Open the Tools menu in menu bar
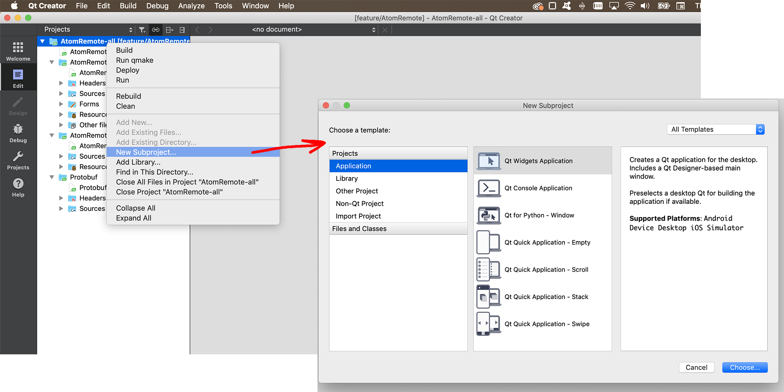Image resolution: width=784 pixels, height=392 pixels. [223, 6]
